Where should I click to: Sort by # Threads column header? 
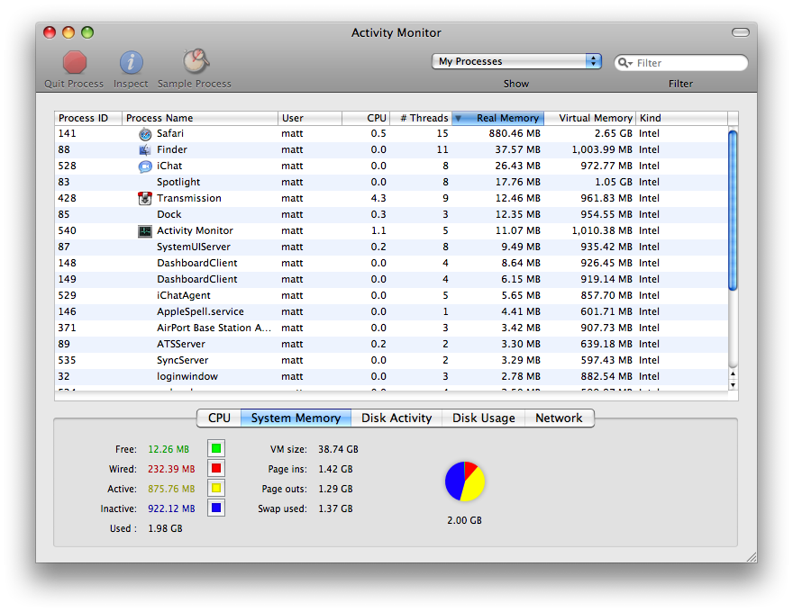coord(421,118)
